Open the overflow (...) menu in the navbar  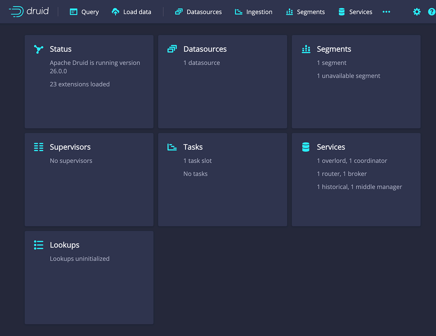(386, 12)
